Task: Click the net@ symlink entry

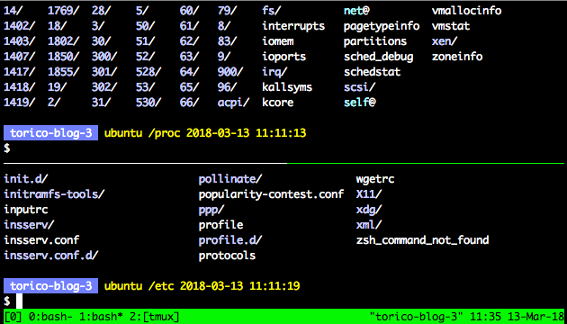Action: (356, 11)
